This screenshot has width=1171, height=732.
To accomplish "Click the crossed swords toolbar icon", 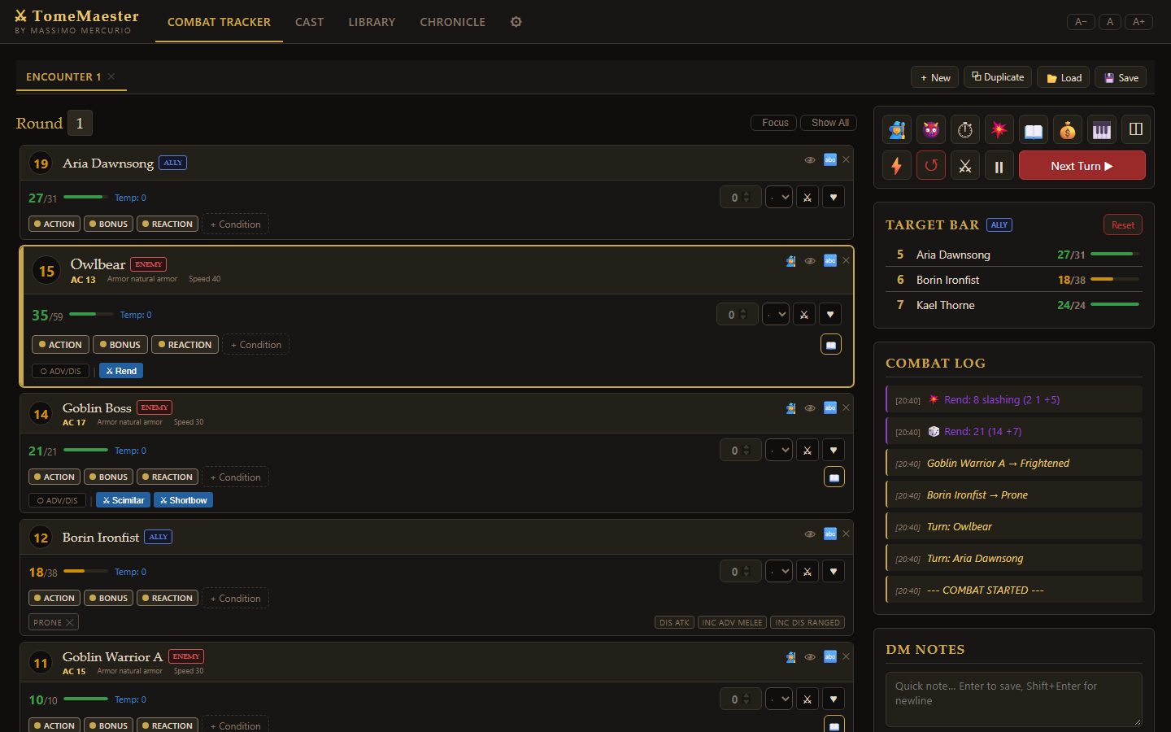I will [x=965, y=166].
